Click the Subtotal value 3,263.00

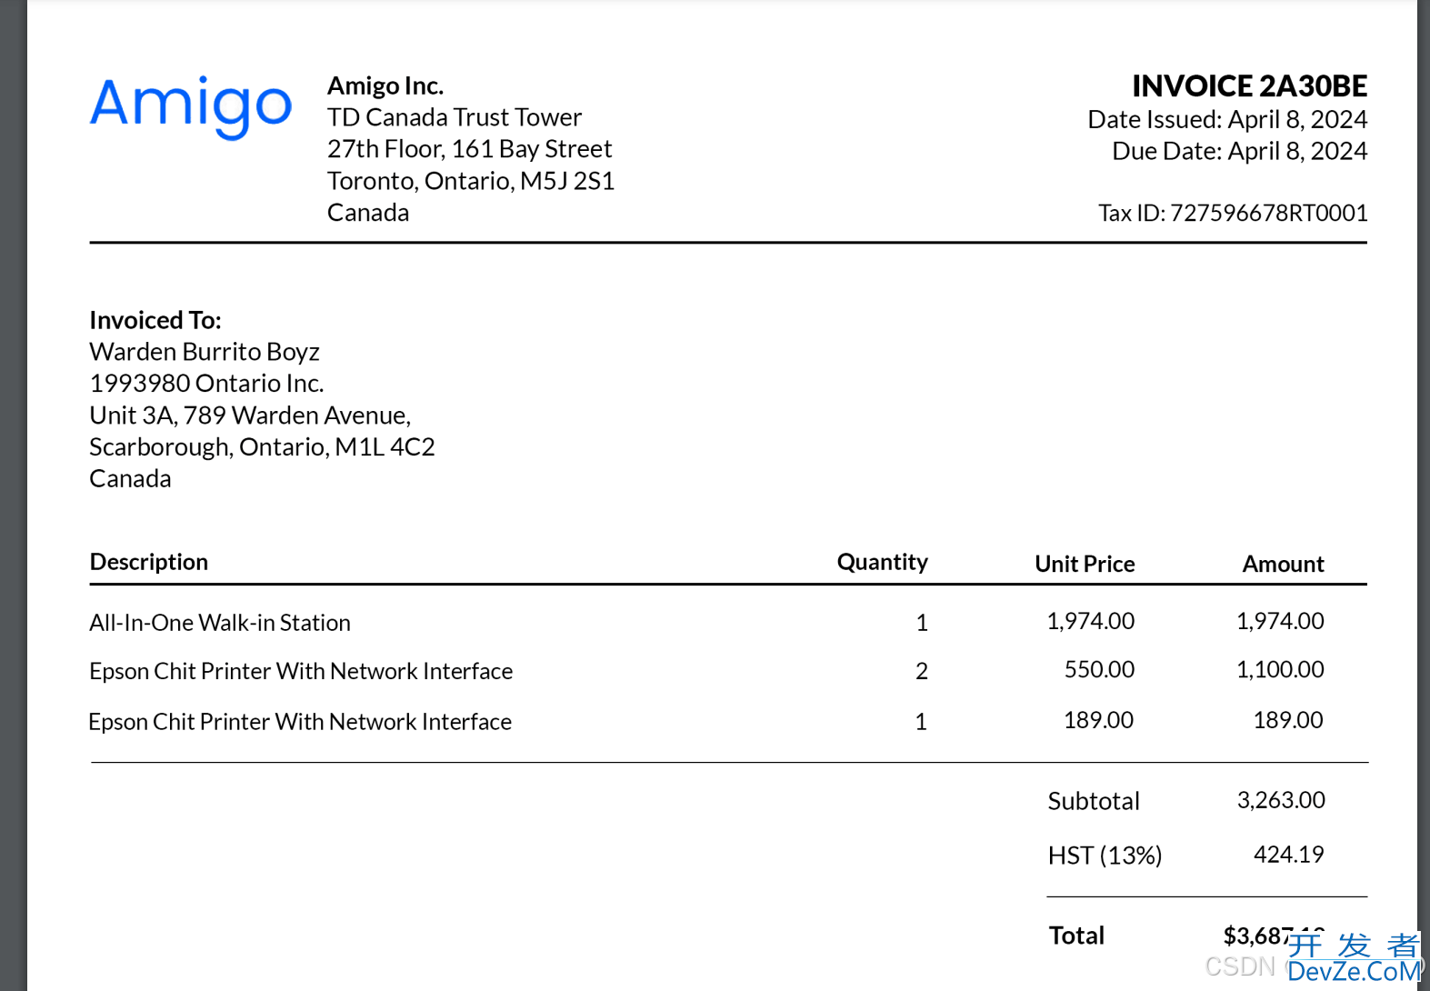coord(1281,800)
